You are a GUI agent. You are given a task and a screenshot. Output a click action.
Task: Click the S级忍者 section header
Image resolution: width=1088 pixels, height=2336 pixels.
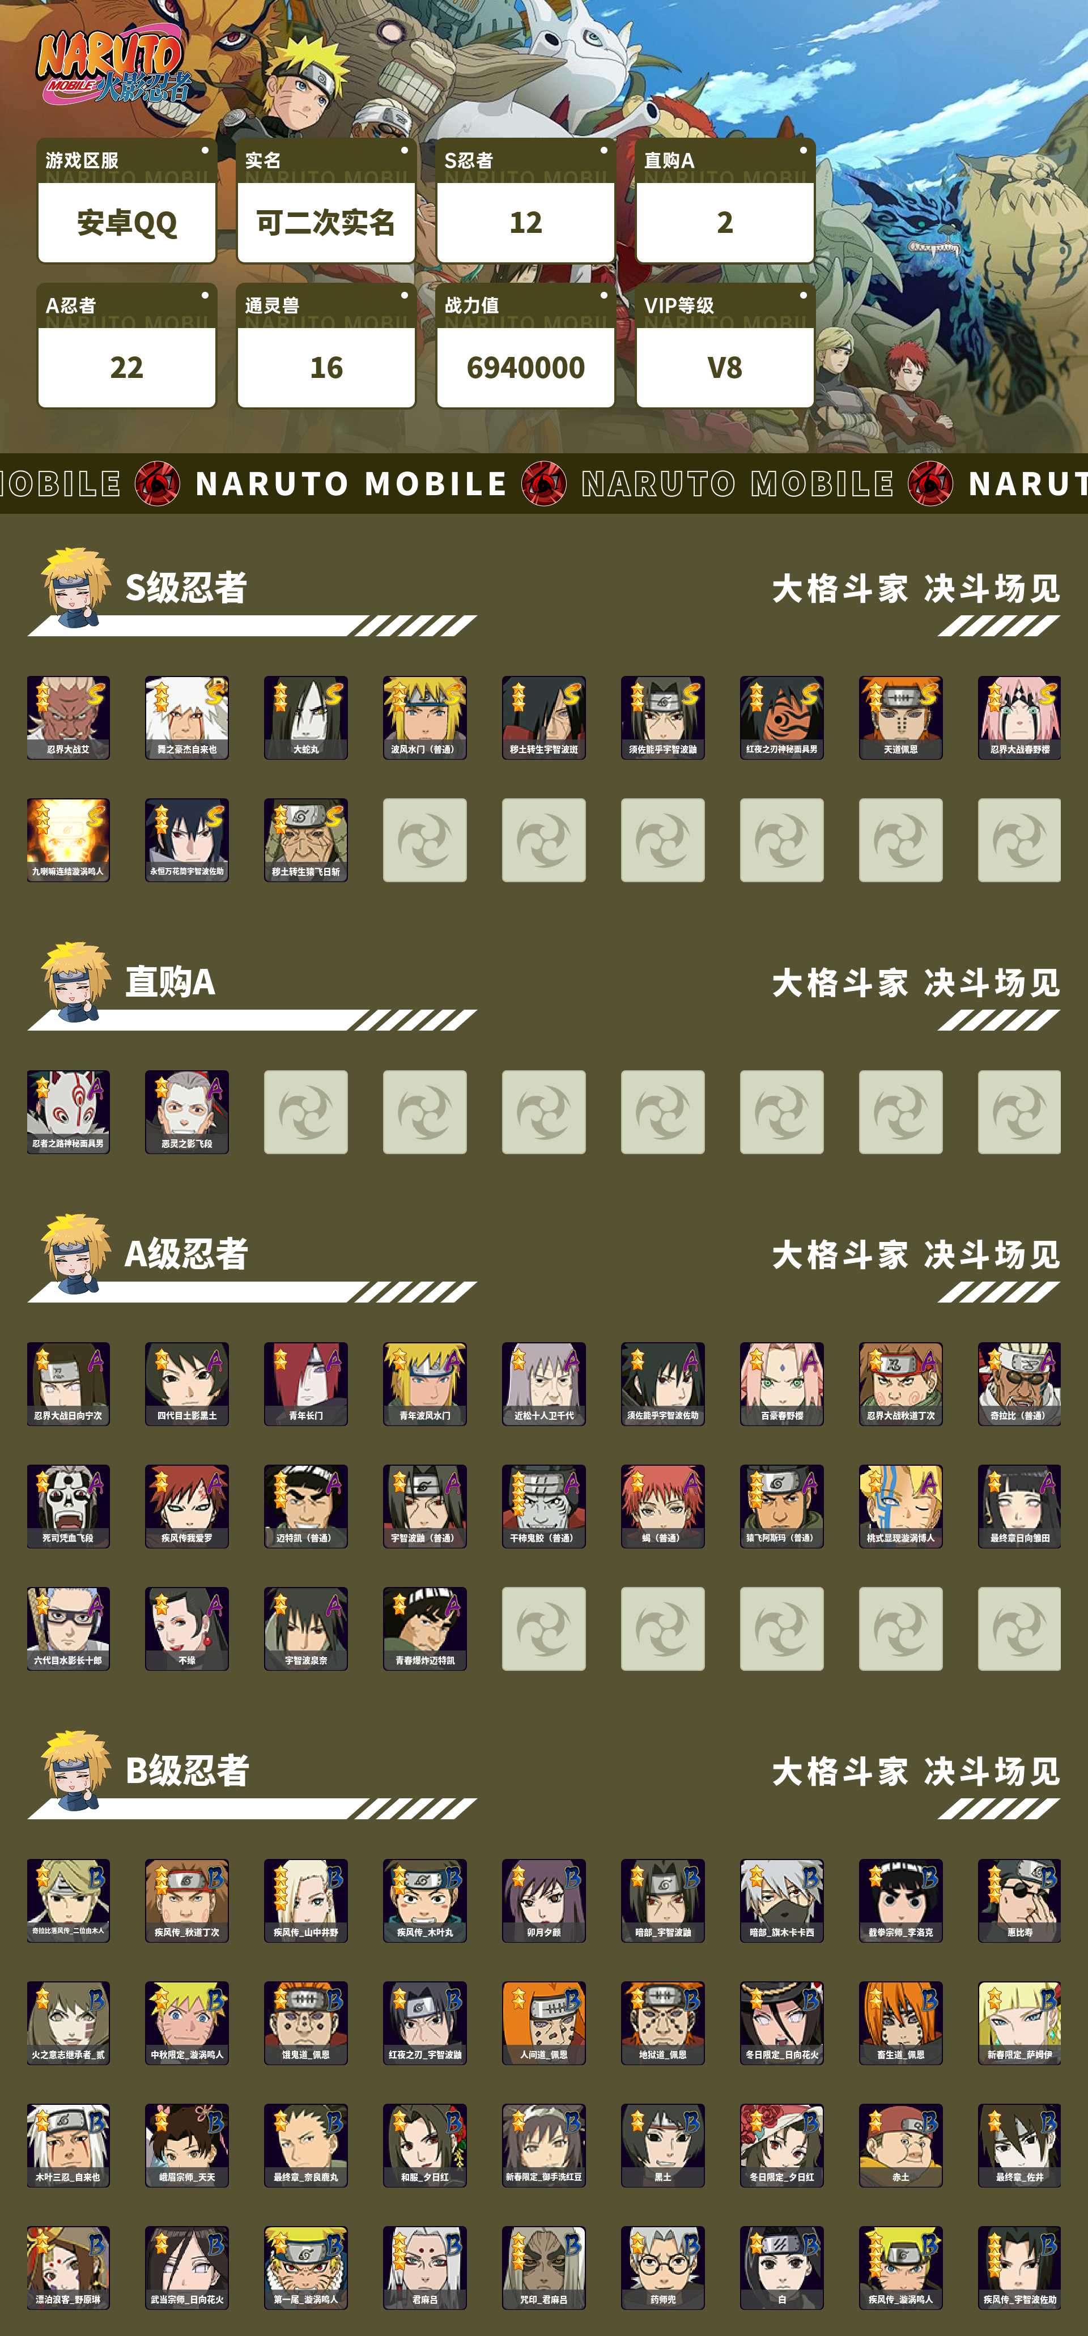point(186,588)
